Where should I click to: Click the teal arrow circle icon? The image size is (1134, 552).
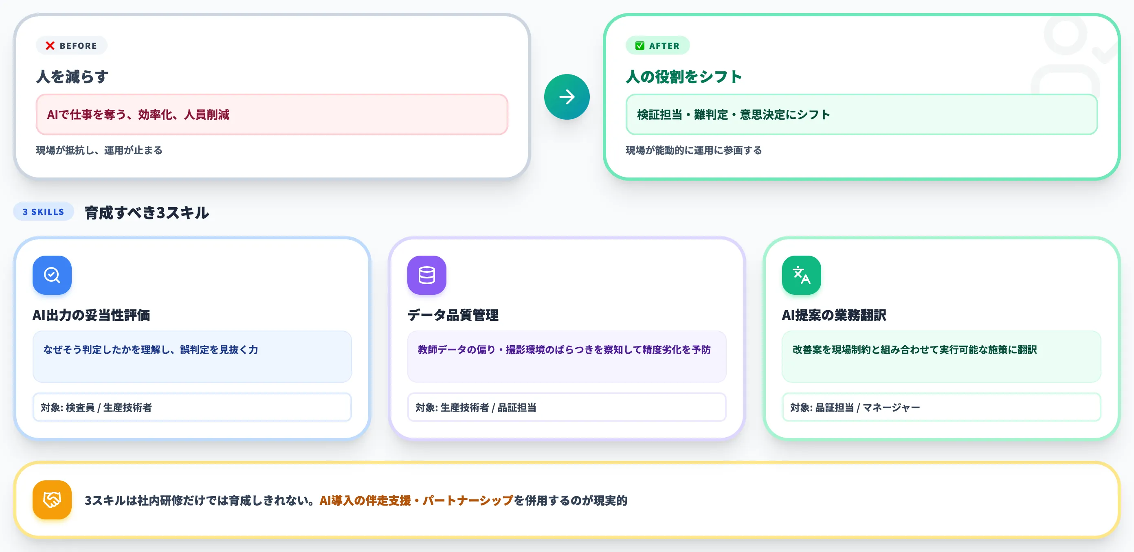pos(567,97)
